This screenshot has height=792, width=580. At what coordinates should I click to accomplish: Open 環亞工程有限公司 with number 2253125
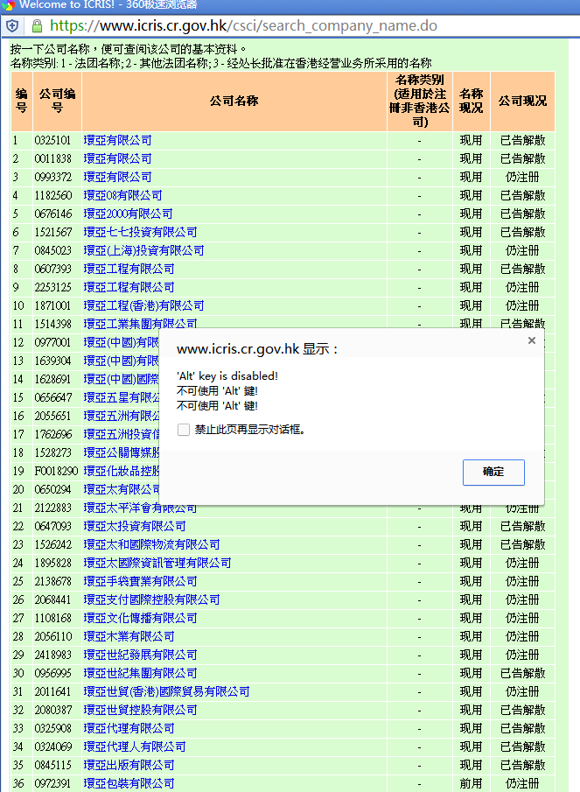click(129, 287)
